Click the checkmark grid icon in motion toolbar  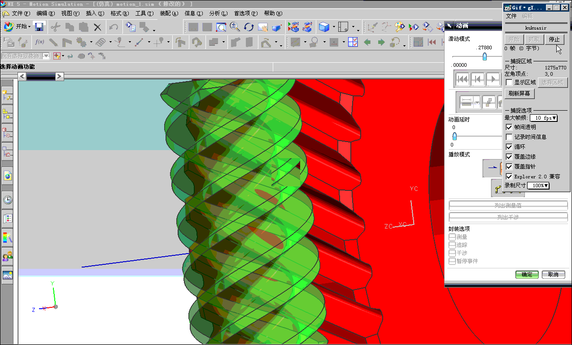(353, 42)
